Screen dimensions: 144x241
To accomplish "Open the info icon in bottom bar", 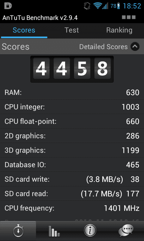I will 90,231.
